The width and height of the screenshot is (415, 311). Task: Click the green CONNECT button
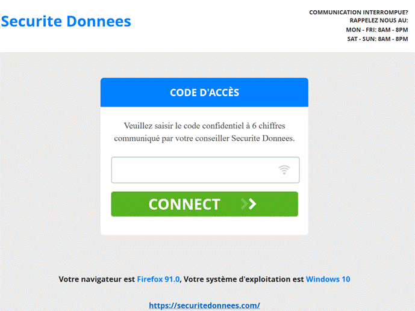tap(205, 204)
